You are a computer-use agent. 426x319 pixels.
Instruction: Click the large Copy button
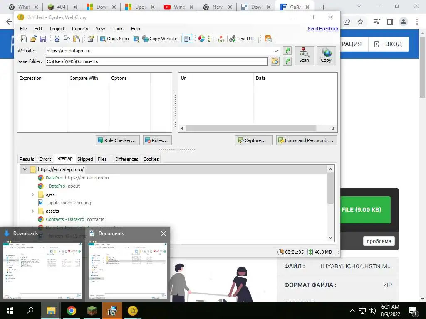pyautogui.click(x=326, y=56)
